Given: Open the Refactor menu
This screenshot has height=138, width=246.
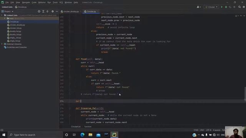Looking at the screenshot, I should coord(42,2).
